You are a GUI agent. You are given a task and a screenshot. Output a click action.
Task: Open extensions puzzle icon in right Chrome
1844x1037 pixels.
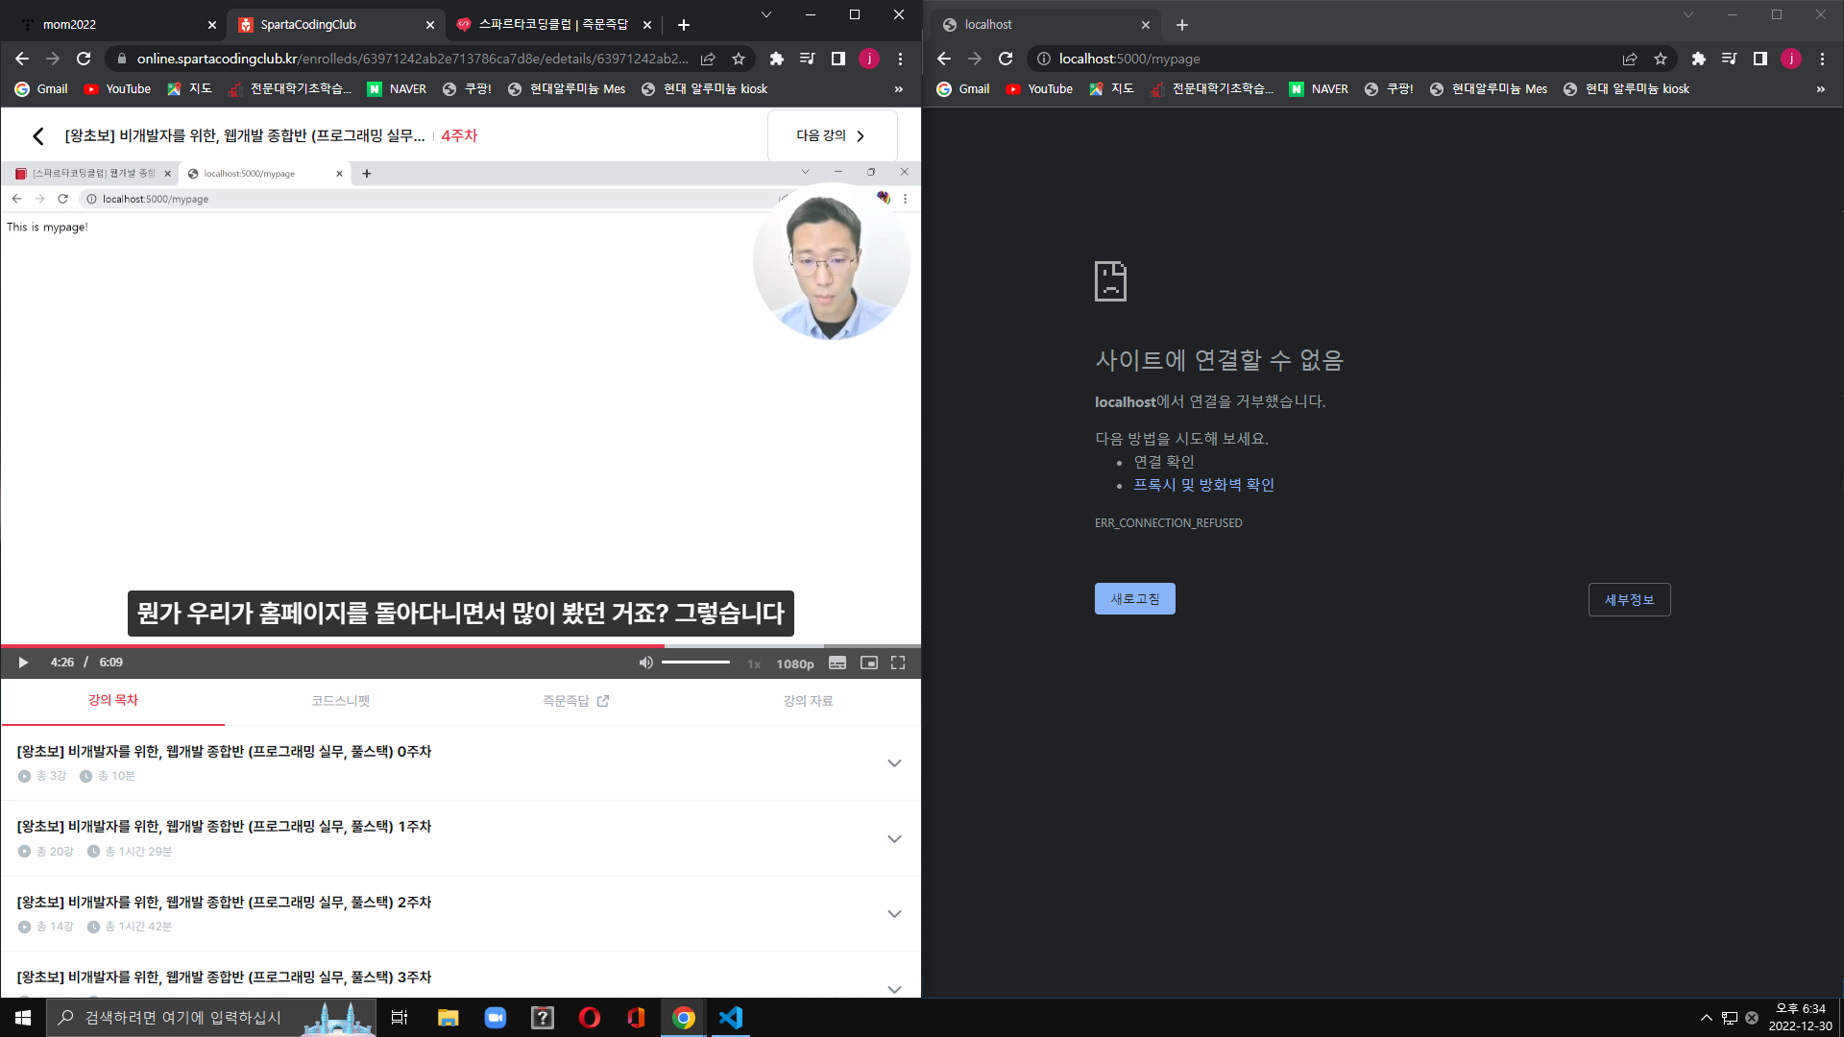pyautogui.click(x=1698, y=59)
